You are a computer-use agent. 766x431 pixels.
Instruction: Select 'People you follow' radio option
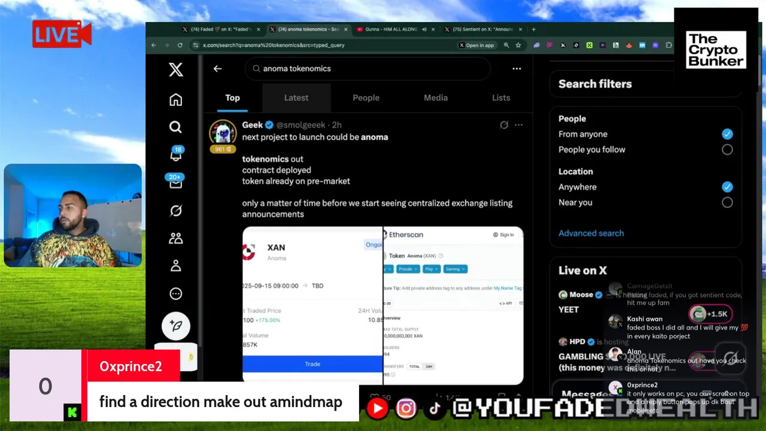(727, 150)
